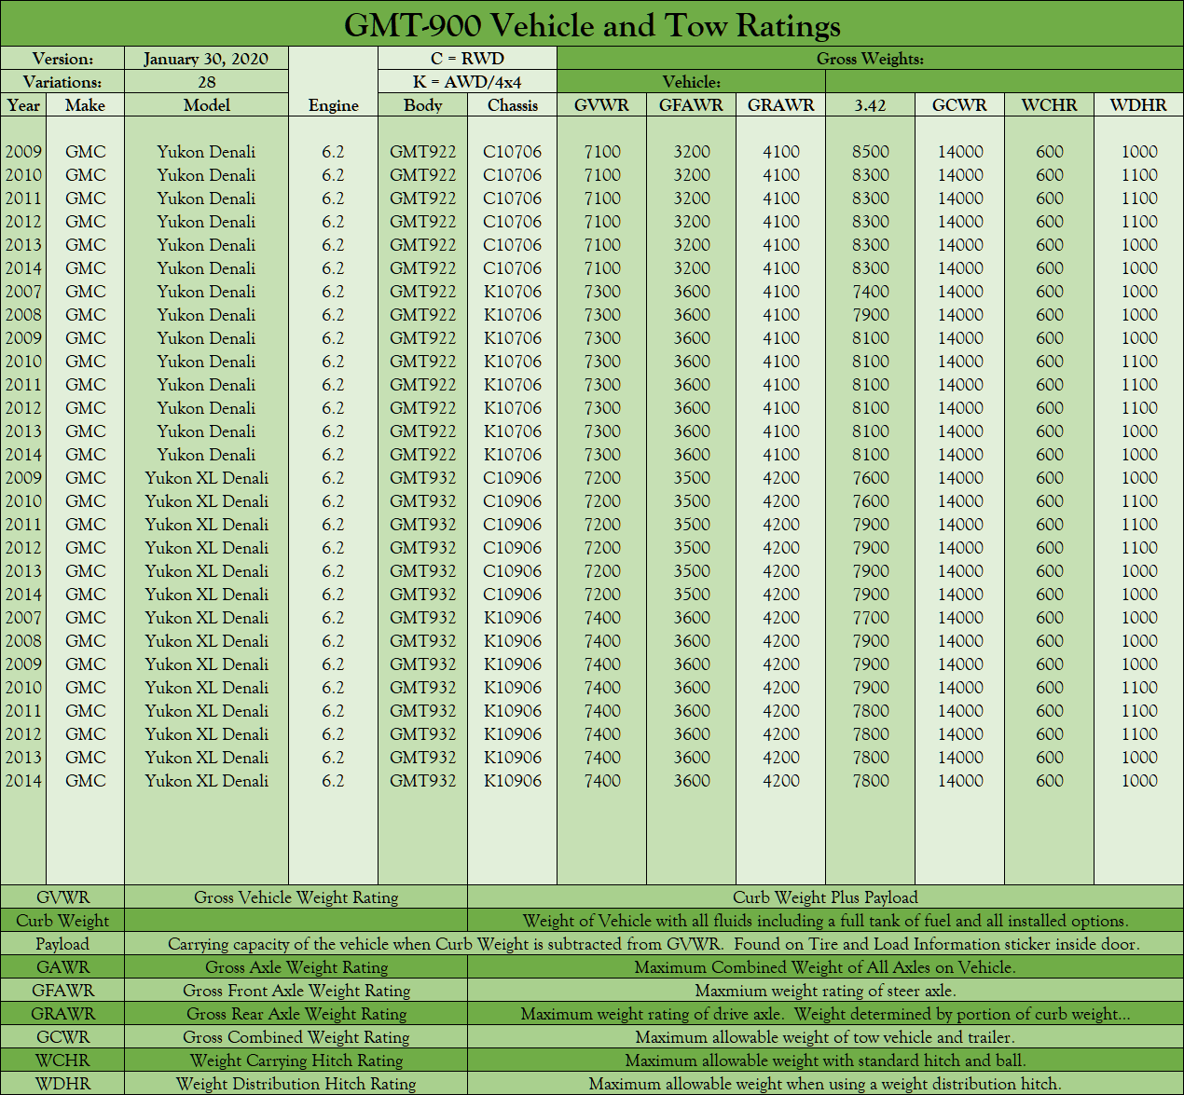Image resolution: width=1184 pixels, height=1095 pixels.
Task: Select the 'Variations:' label cell
Action: pyautogui.click(x=62, y=82)
